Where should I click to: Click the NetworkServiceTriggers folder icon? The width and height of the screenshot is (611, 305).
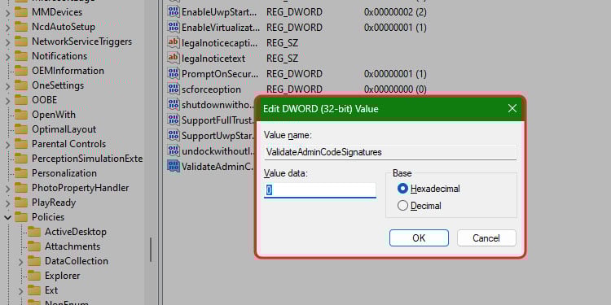[x=21, y=41]
